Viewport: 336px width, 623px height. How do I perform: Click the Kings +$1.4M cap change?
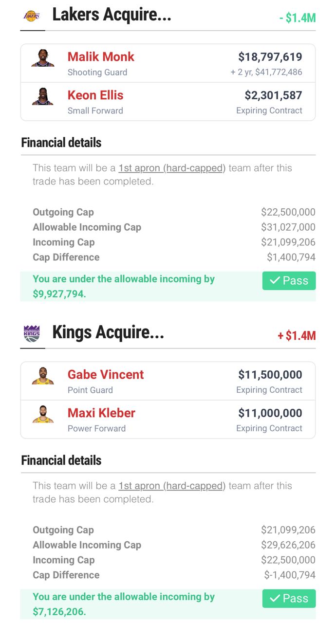tap(297, 336)
